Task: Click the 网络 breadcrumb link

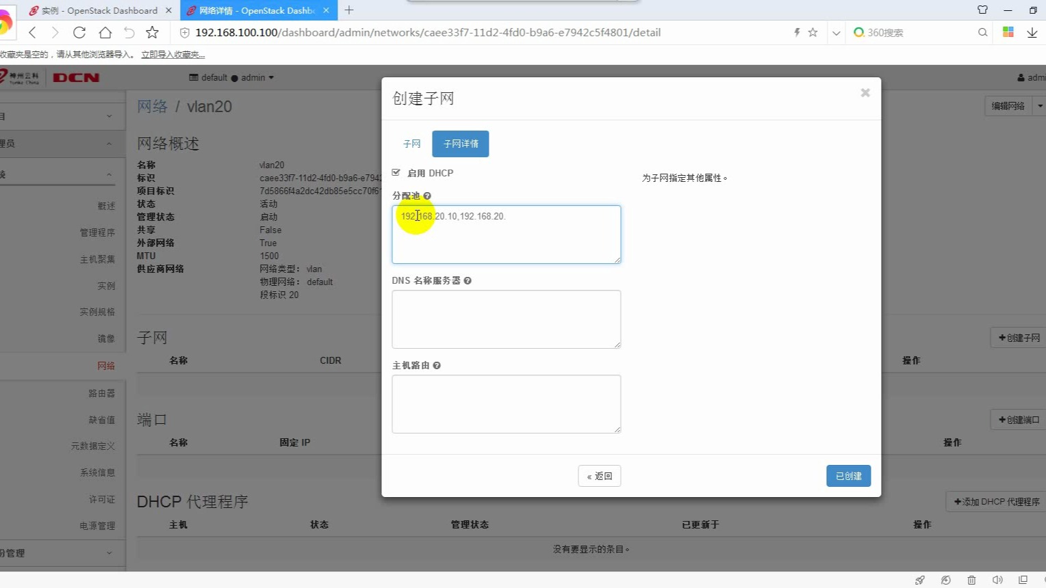Action: 152,107
